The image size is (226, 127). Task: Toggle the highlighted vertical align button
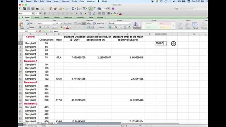click(84, 23)
